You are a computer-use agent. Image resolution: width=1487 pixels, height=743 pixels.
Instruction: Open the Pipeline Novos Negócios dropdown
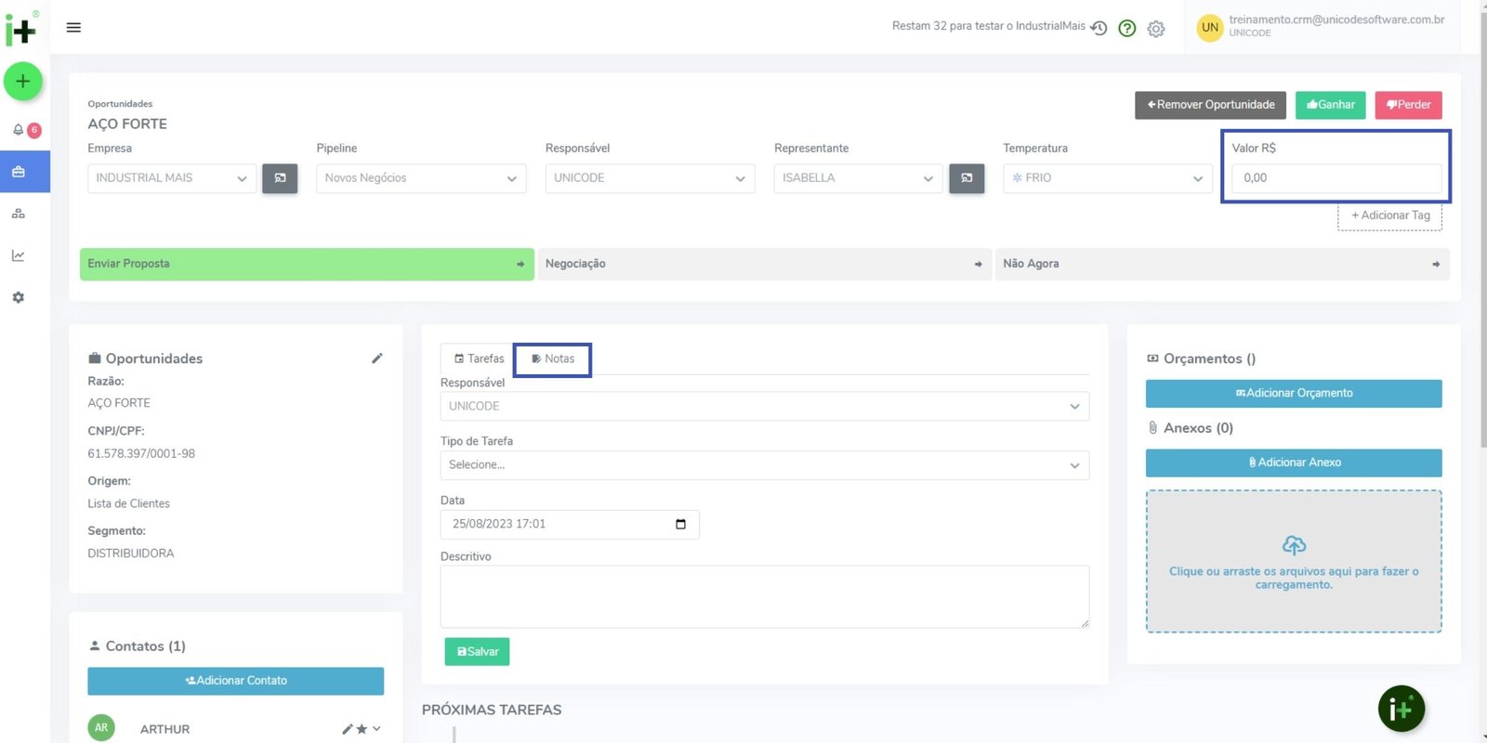tap(421, 178)
